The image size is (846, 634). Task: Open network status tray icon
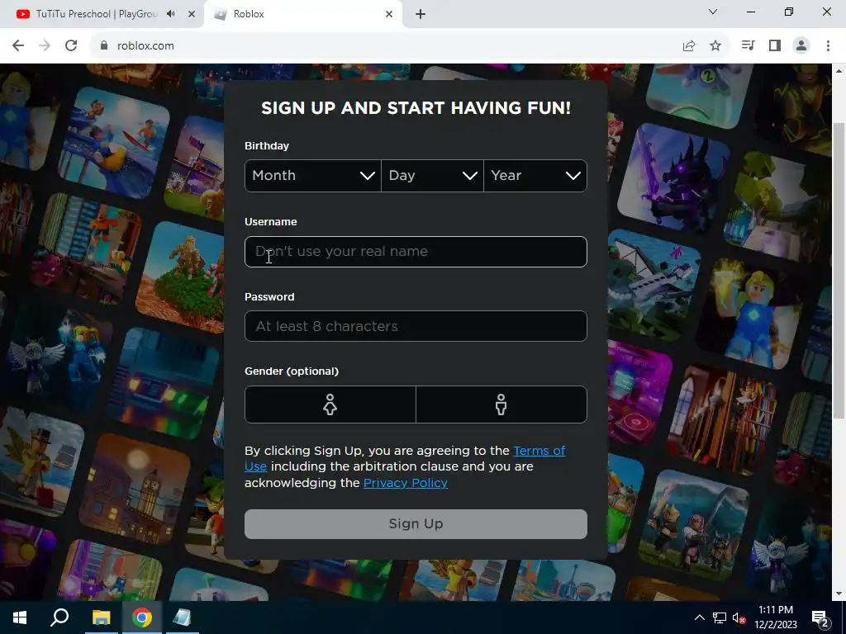pyautogui.click(x=720, y=617)
